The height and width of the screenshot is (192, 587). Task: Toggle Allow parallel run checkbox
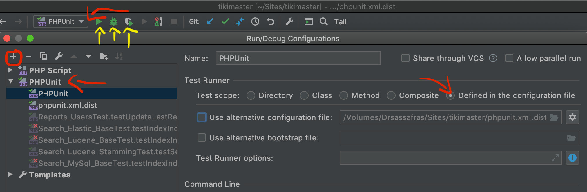click(x=509, y=58)
